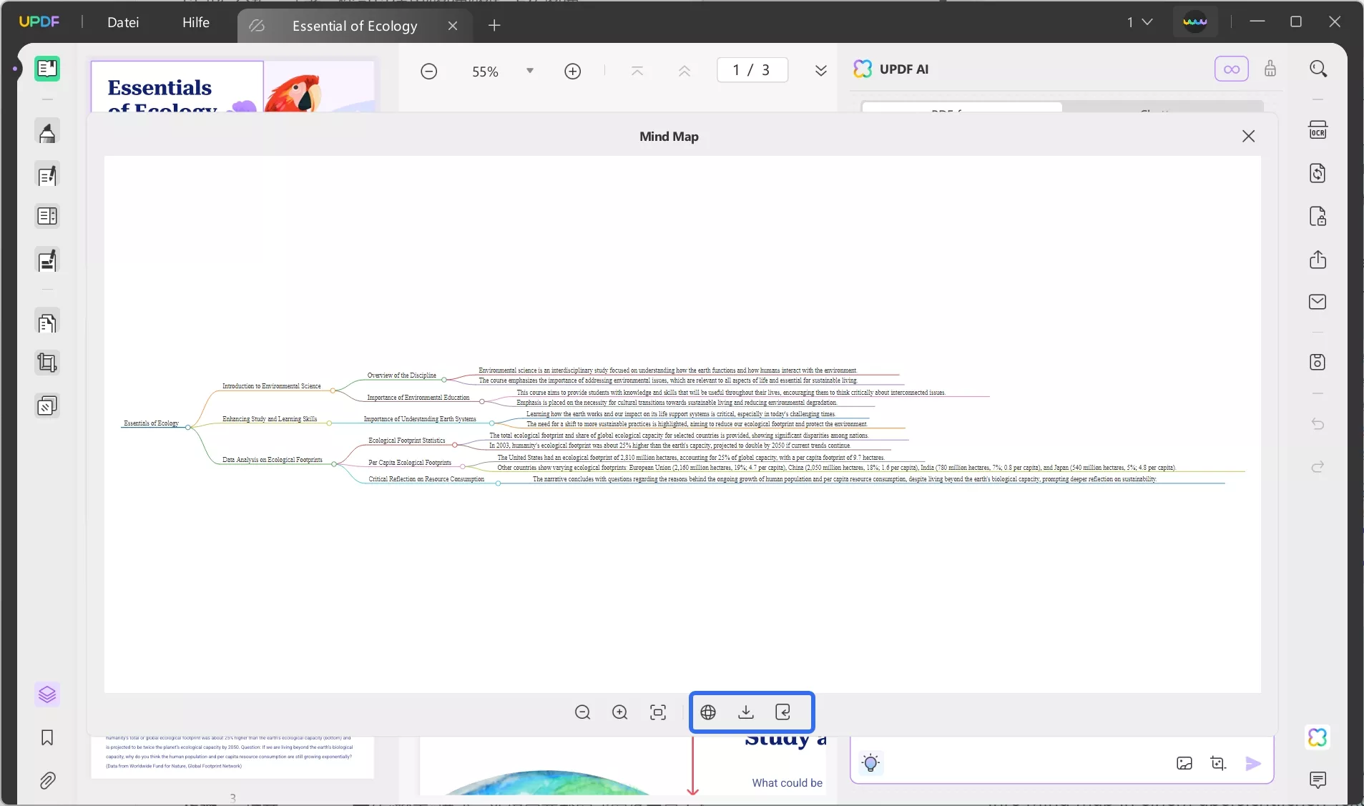Go to first page arrow

(x=637, y=71)
